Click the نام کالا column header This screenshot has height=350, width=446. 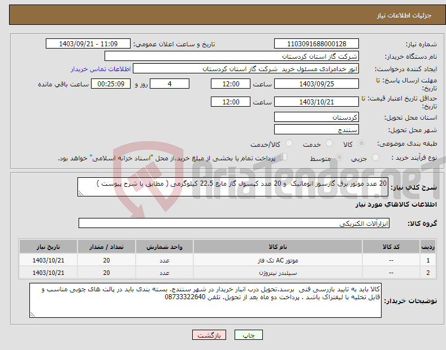278,247
